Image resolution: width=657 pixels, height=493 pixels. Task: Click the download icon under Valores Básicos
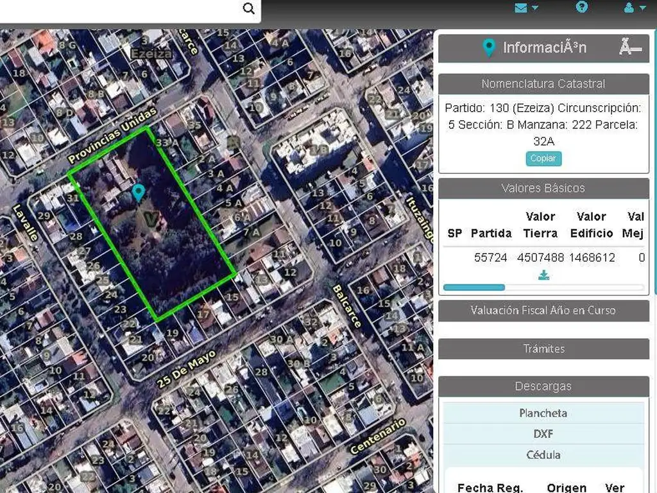point(544,275)
